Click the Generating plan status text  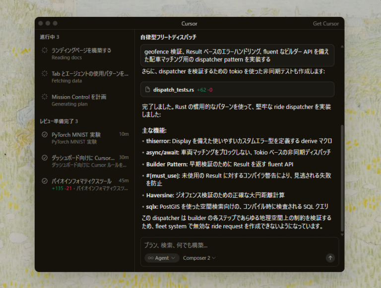(x=69, y=104)
